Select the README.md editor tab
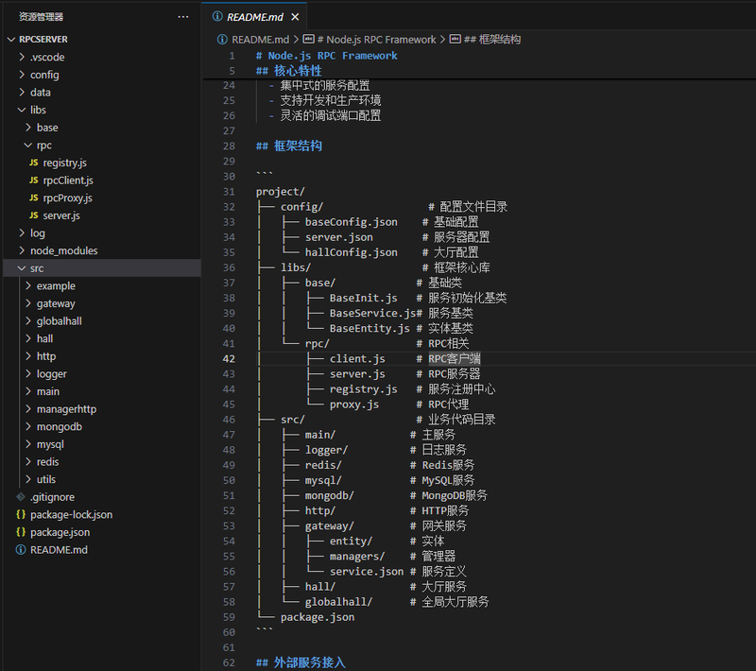The width and height of the screenshot is (756, 671). 255,17
